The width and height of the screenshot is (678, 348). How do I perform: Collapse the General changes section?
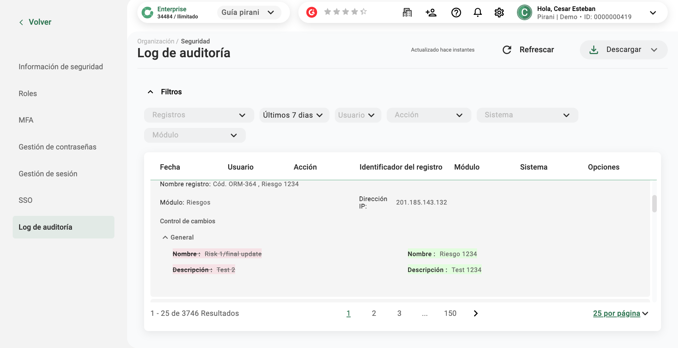(165, 237)
